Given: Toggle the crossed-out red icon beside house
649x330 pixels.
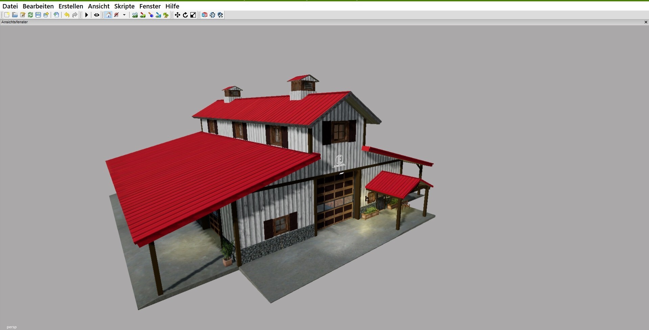Looking at the screenshot, I should coord(116,15).
